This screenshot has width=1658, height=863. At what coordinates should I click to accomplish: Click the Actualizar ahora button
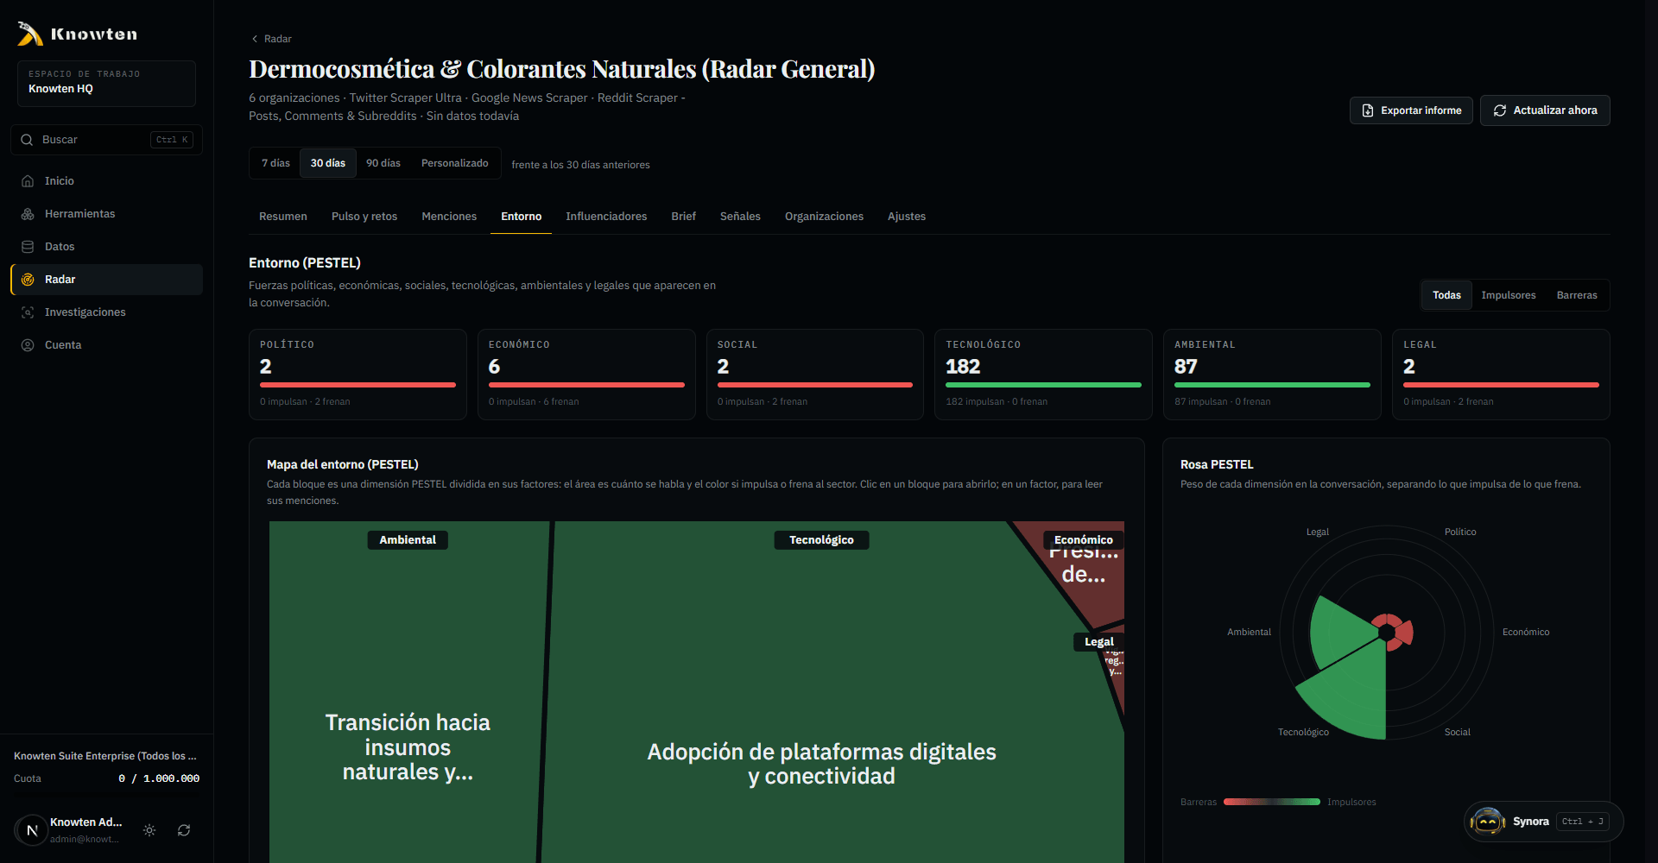tap(1545, 110)
